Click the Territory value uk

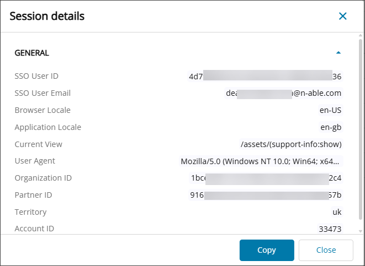click(337, 212)
